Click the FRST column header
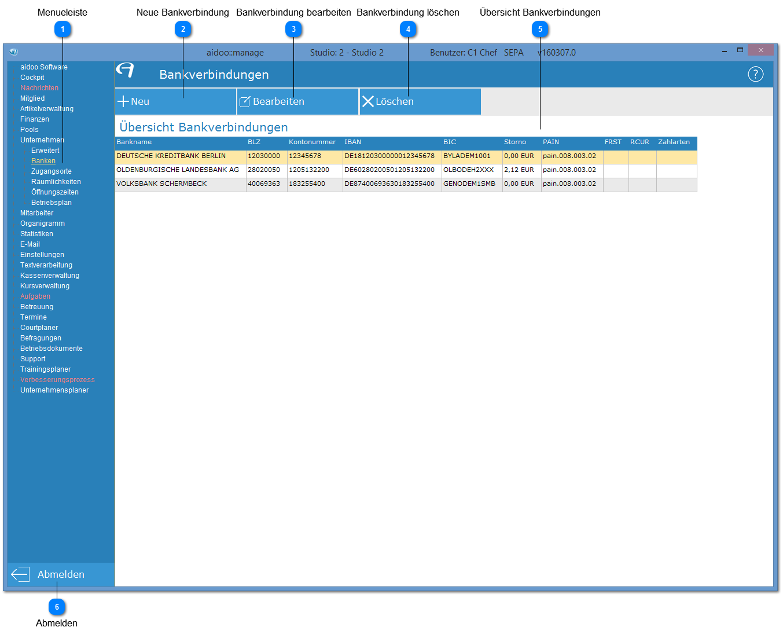The width and height of the screenshot is (783, 638). 616,142
